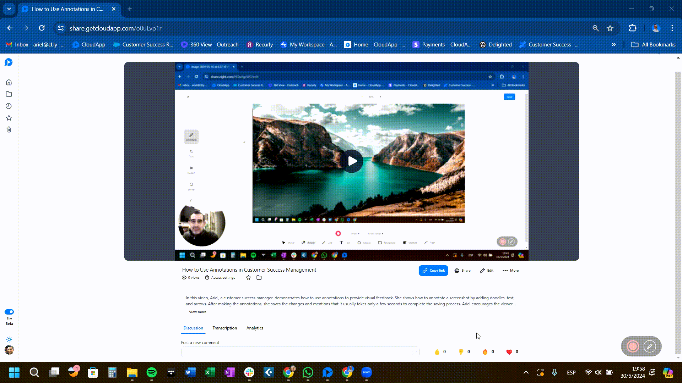This screenshot has height=383, width=682.
Task: Play the video
Action: pyautogui.click(x=352, y=161)
